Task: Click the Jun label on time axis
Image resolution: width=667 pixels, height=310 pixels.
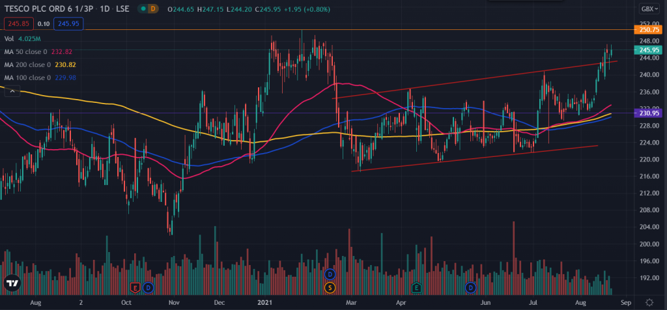Action: [x=485, y=303]
